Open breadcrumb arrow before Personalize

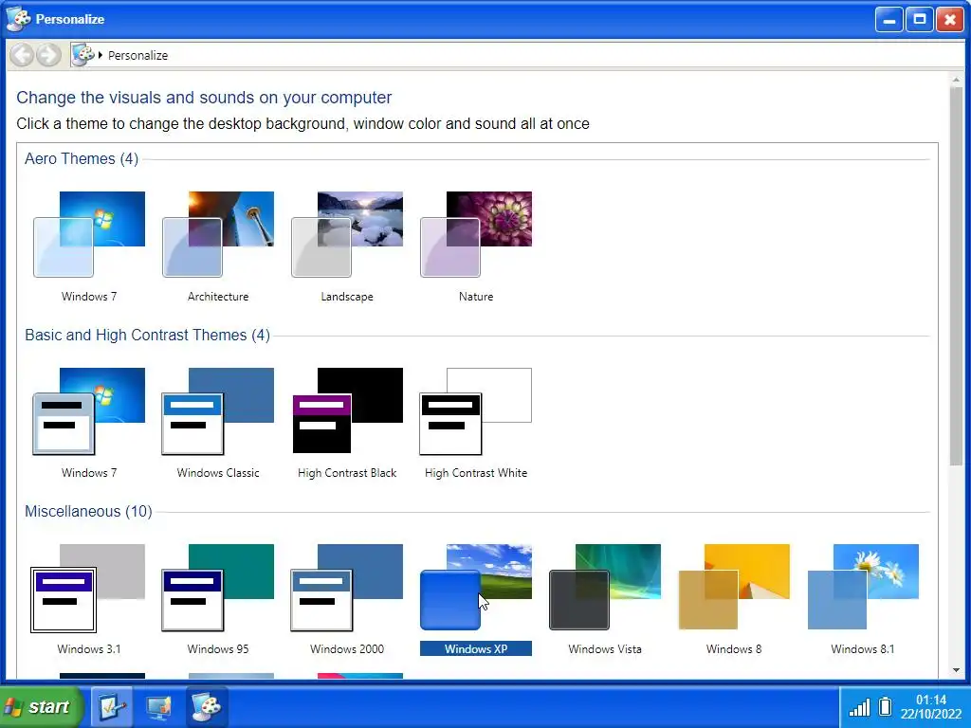tap(101, 55)
